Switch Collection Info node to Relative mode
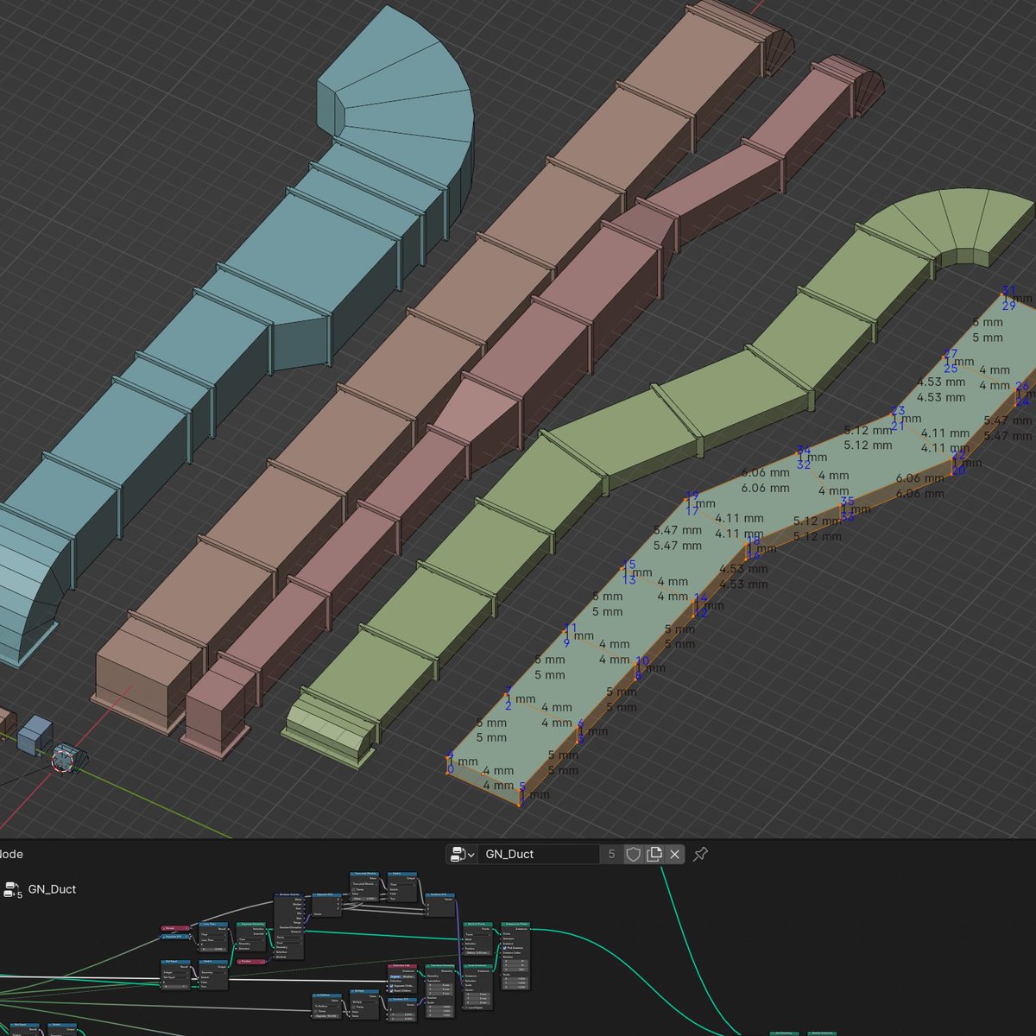 407,976
